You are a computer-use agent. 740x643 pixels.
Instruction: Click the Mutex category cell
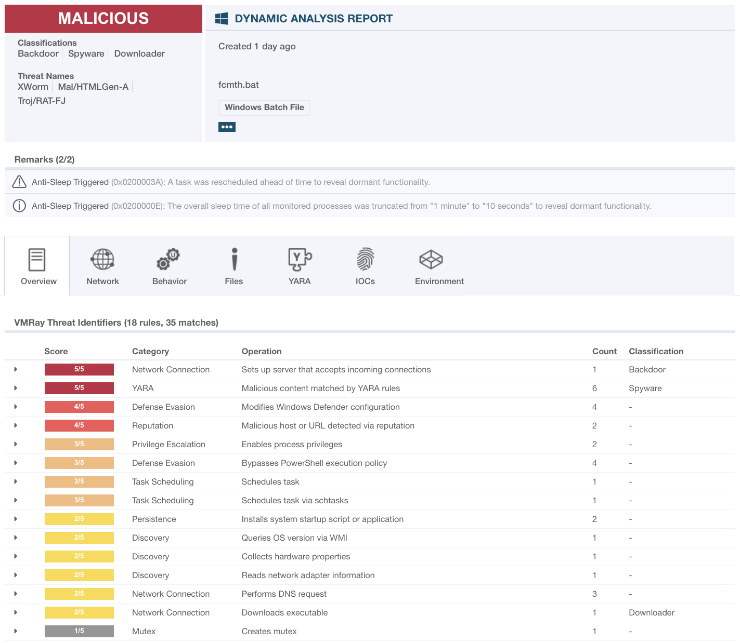point(144,631)
